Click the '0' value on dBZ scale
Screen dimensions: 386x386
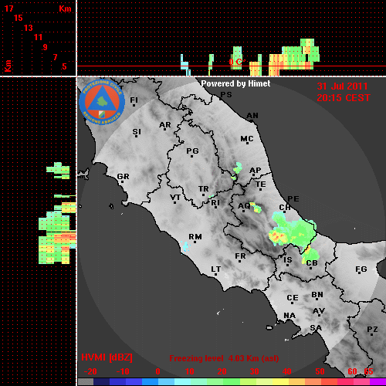tap(157, 371)
